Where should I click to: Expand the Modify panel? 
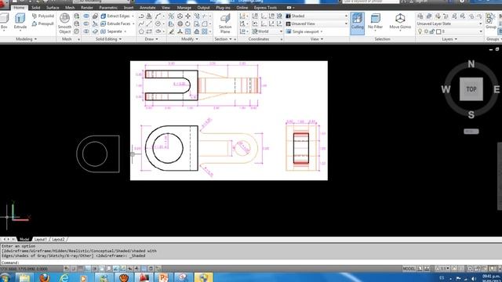pos(190,39)
